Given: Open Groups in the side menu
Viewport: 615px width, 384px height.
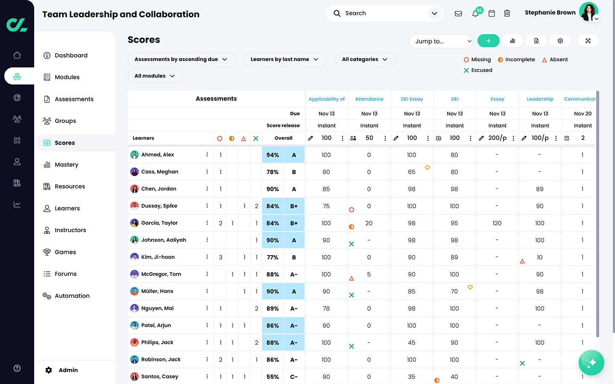Looking at the screenshot, I should point(65,121).
